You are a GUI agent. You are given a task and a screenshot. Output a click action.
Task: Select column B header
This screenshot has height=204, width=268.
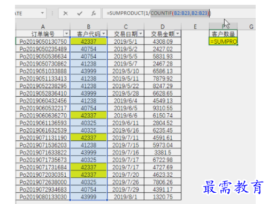coord(89,27)
